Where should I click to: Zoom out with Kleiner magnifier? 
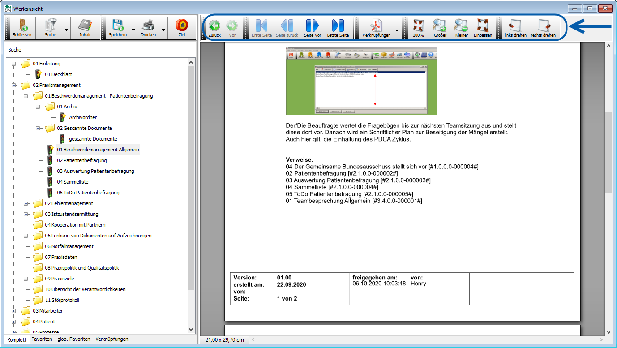click(461, 28)
